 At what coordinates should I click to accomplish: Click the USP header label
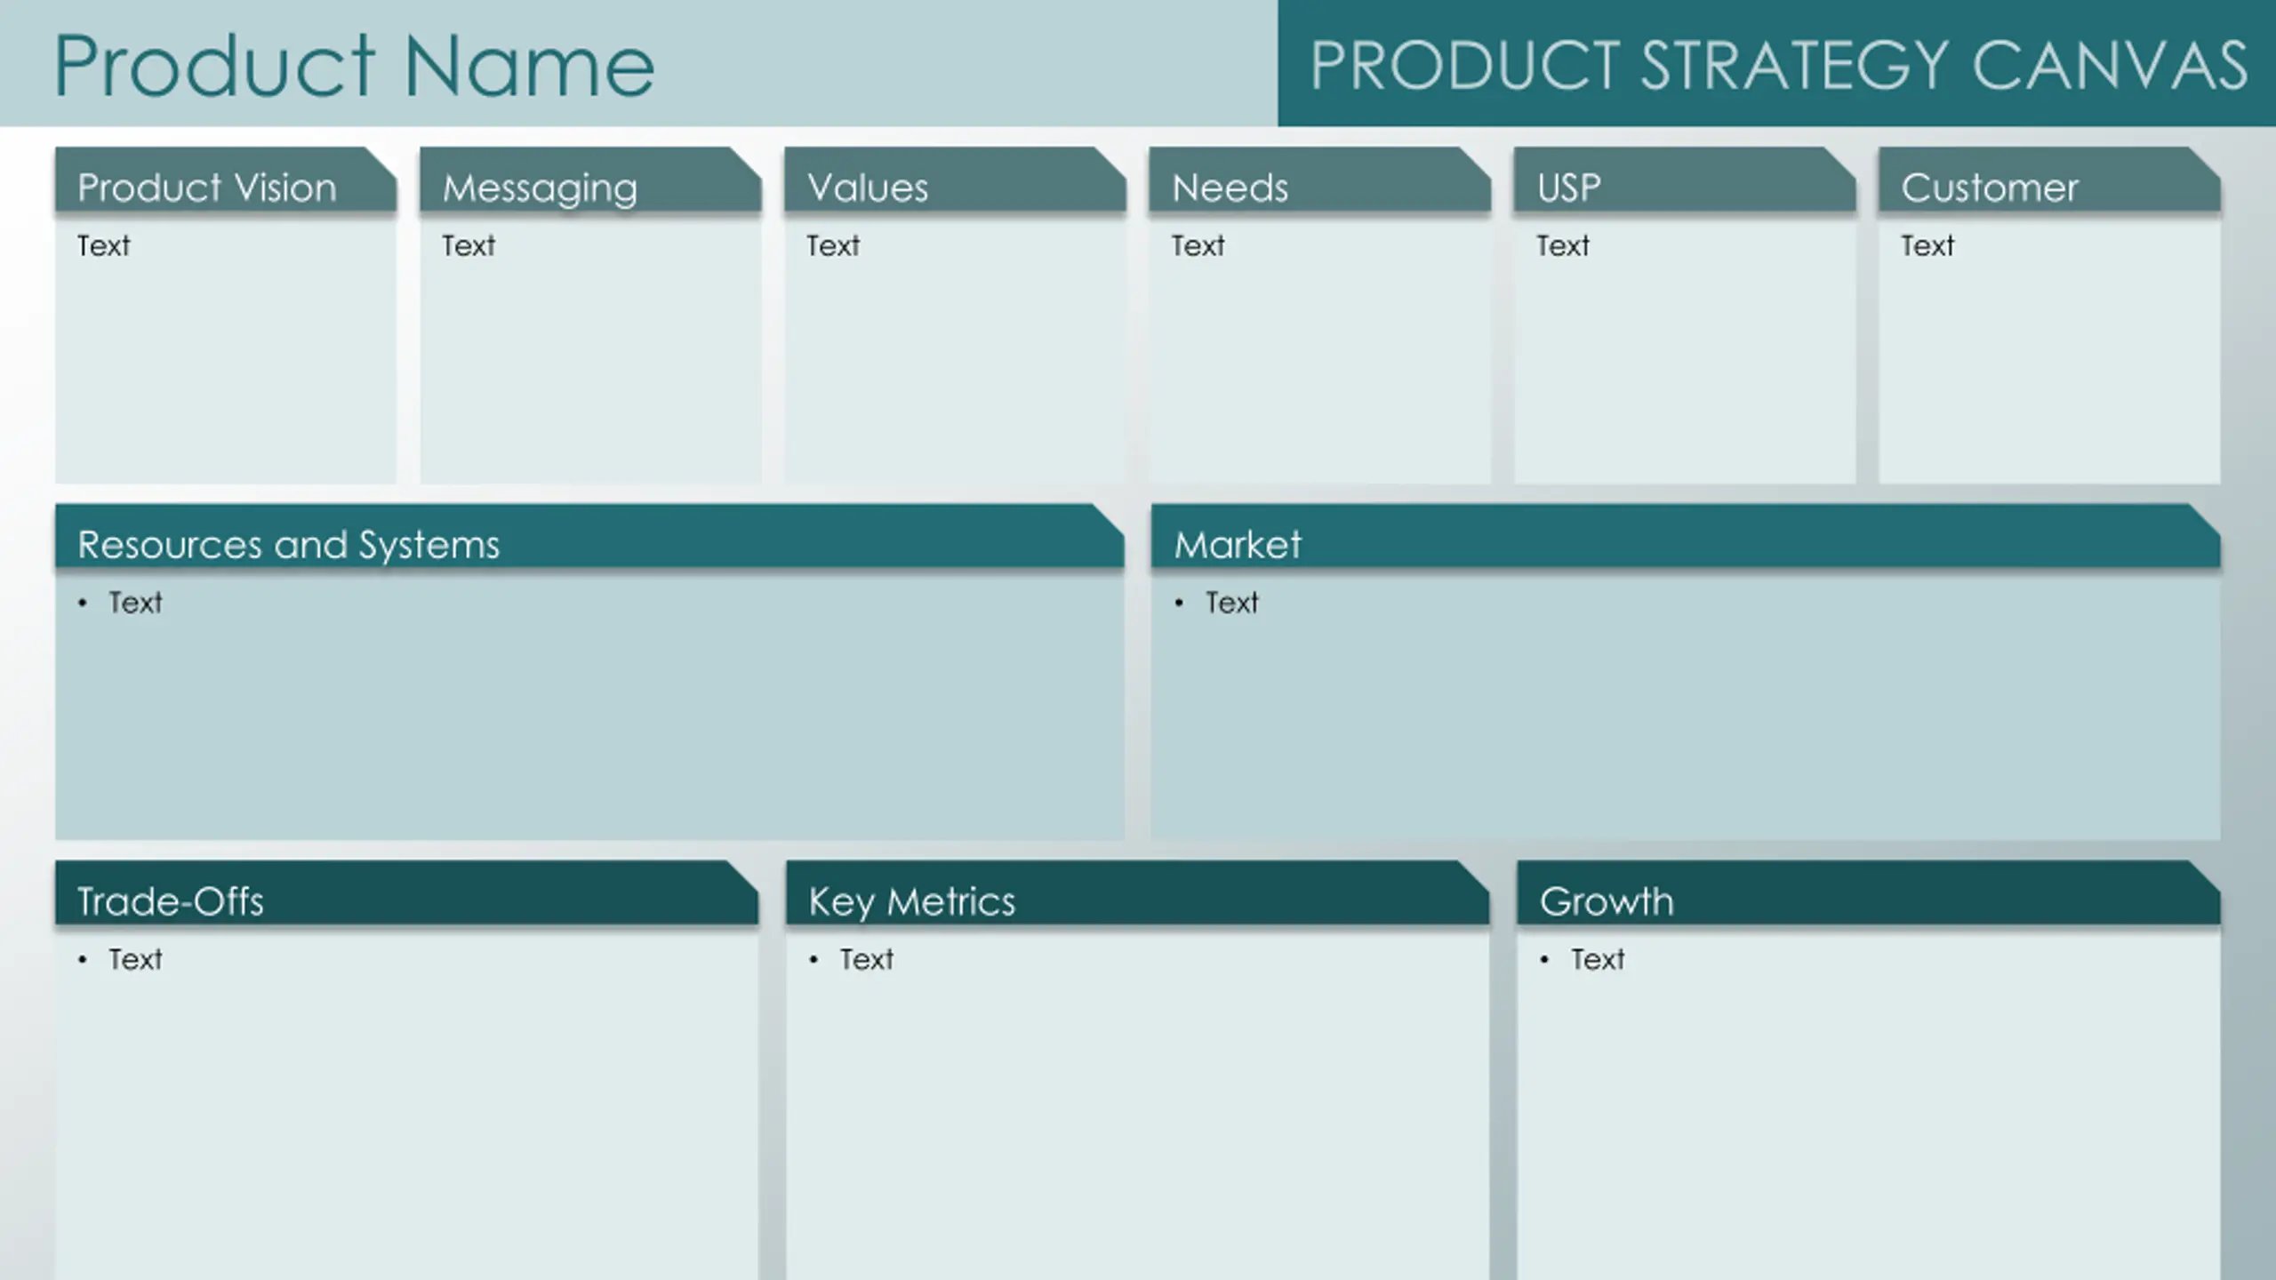(x=1569, y=188)
